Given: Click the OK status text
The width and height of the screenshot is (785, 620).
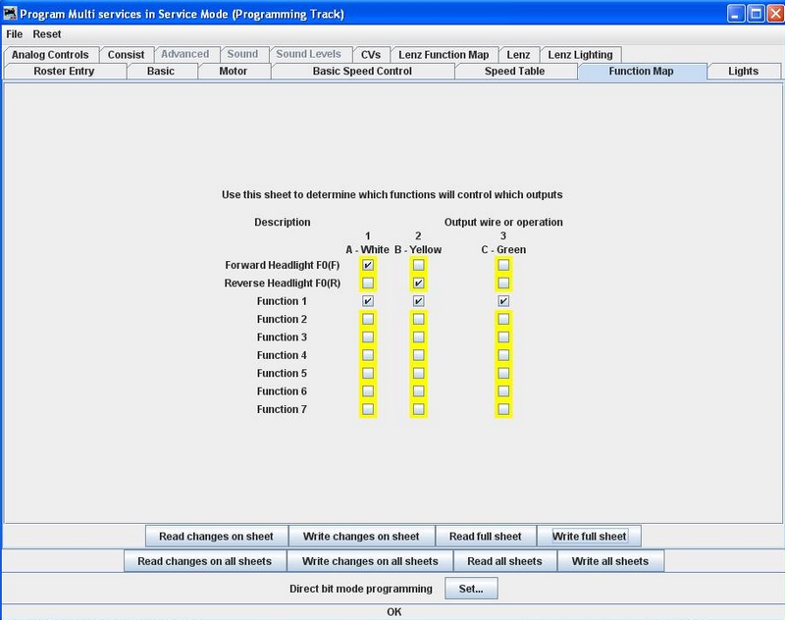Looking at the screenshot, I should [x=394, y=611].
